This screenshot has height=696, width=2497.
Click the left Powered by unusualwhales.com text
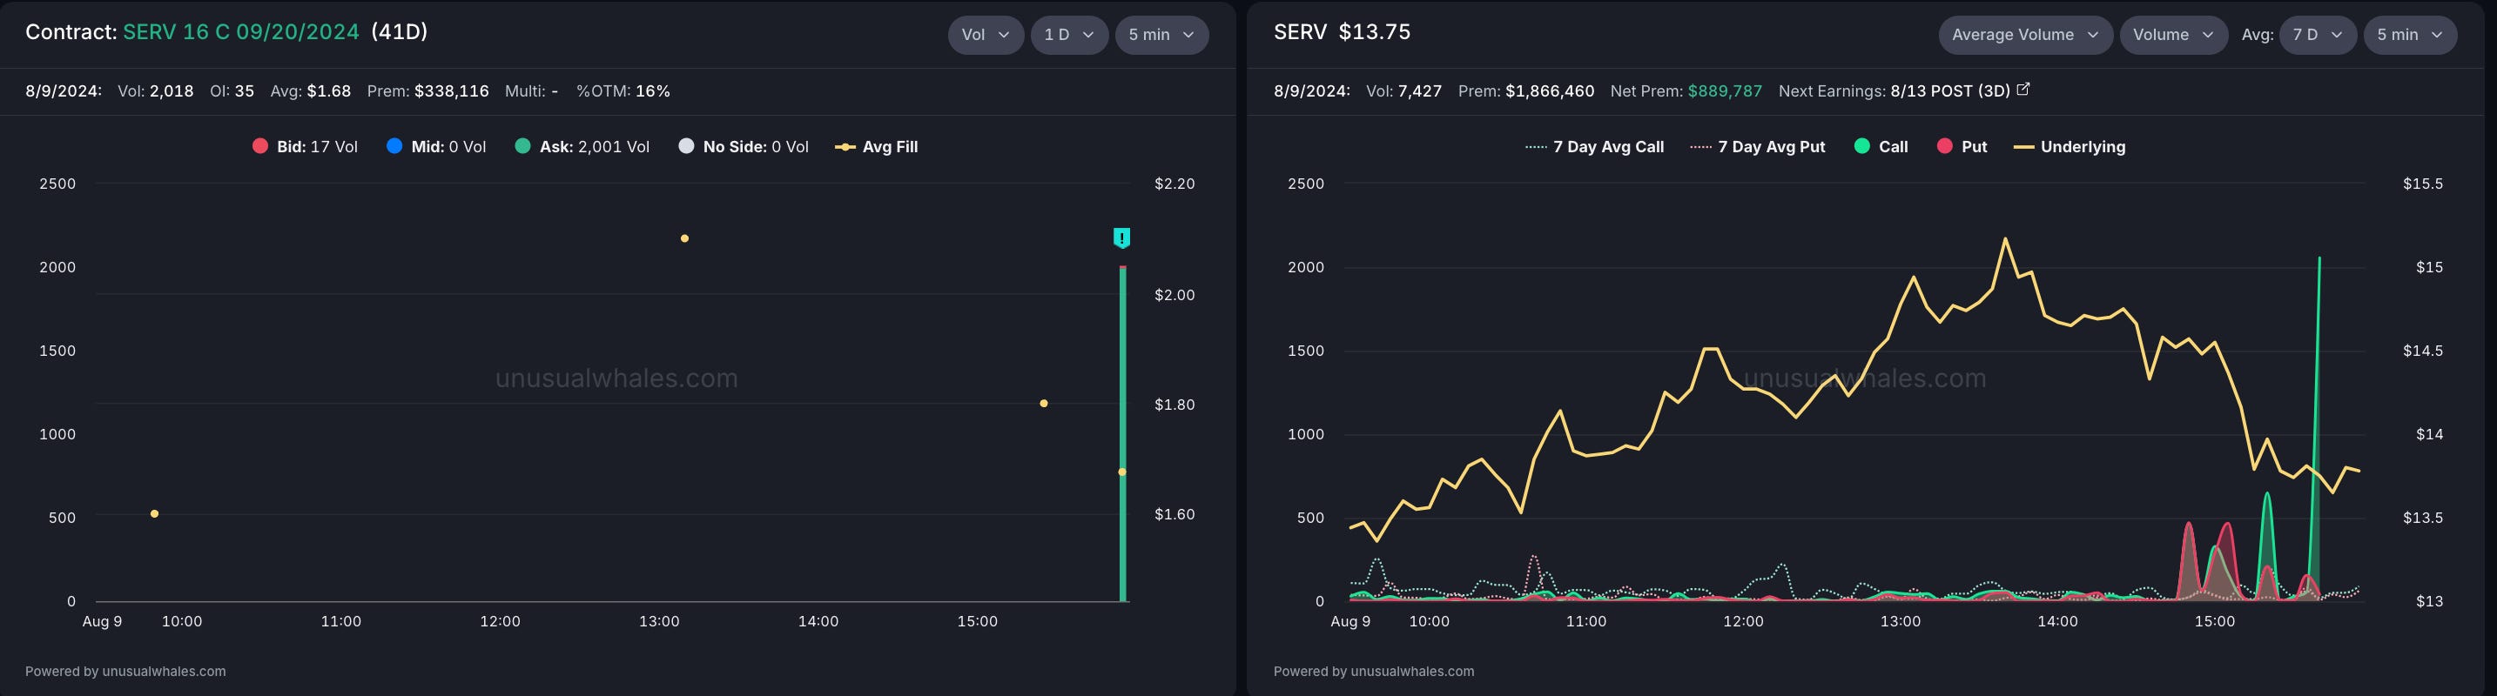[125, 671]
